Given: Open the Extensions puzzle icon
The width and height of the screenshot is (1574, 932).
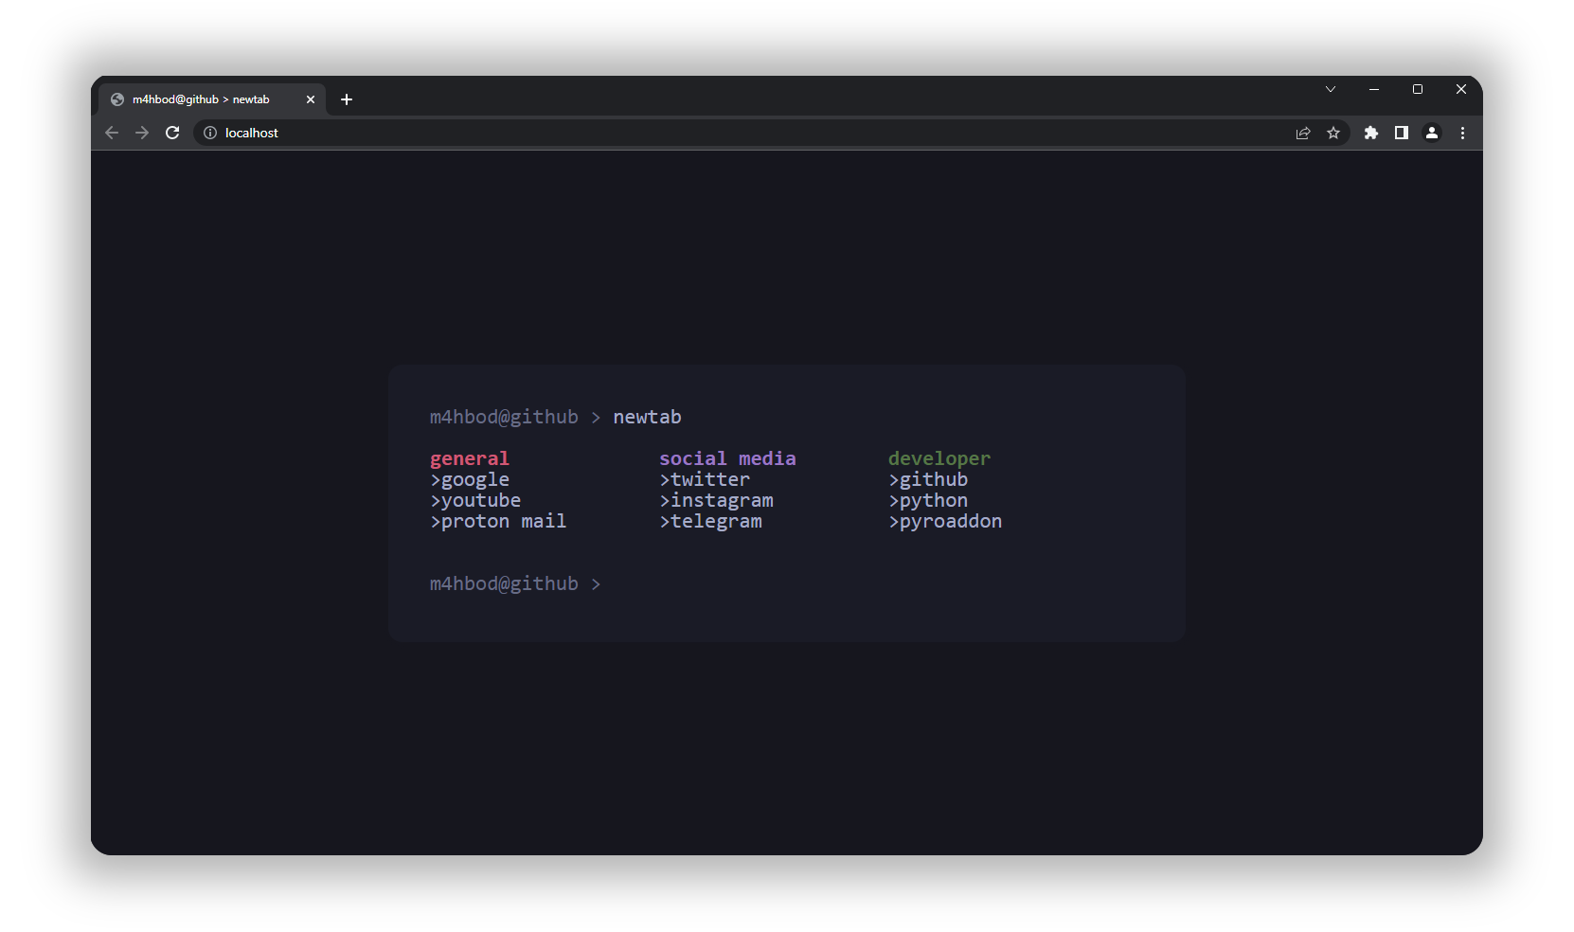Looking at the screenshot, I should (x=1370, y=133).
